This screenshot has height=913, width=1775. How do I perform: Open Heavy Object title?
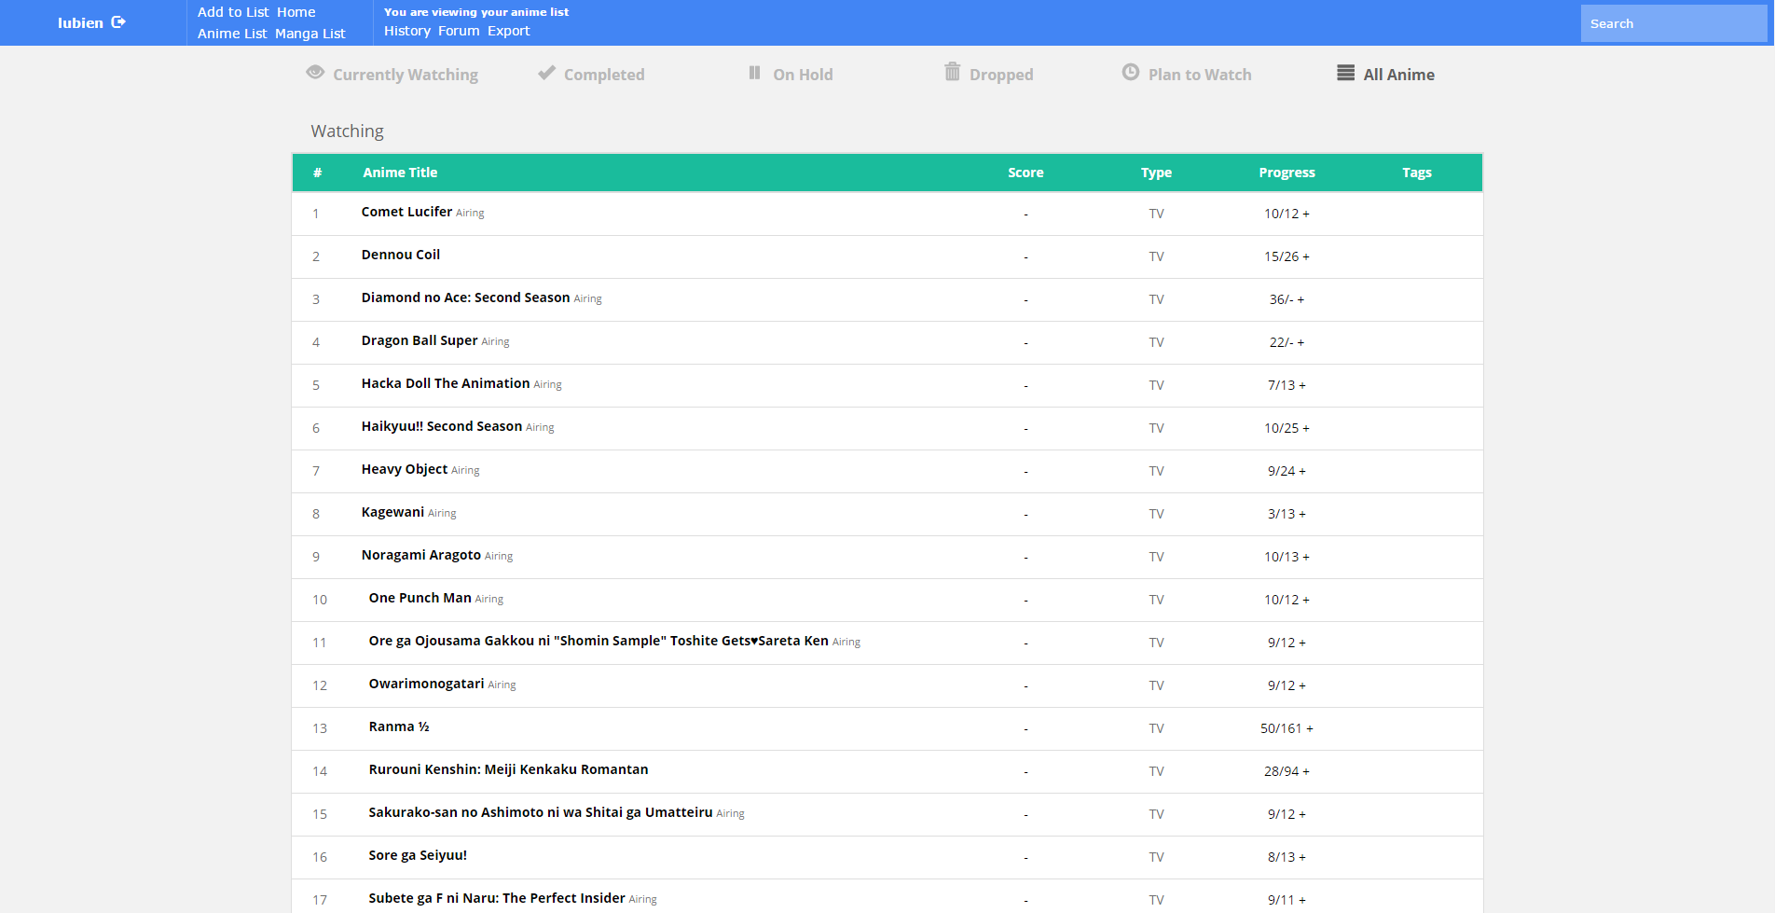405,469
